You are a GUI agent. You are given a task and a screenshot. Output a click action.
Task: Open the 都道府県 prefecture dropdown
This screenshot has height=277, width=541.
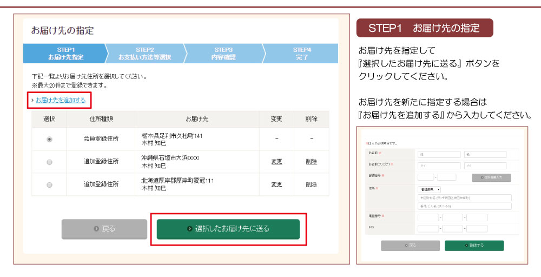[x=430, y=190]
